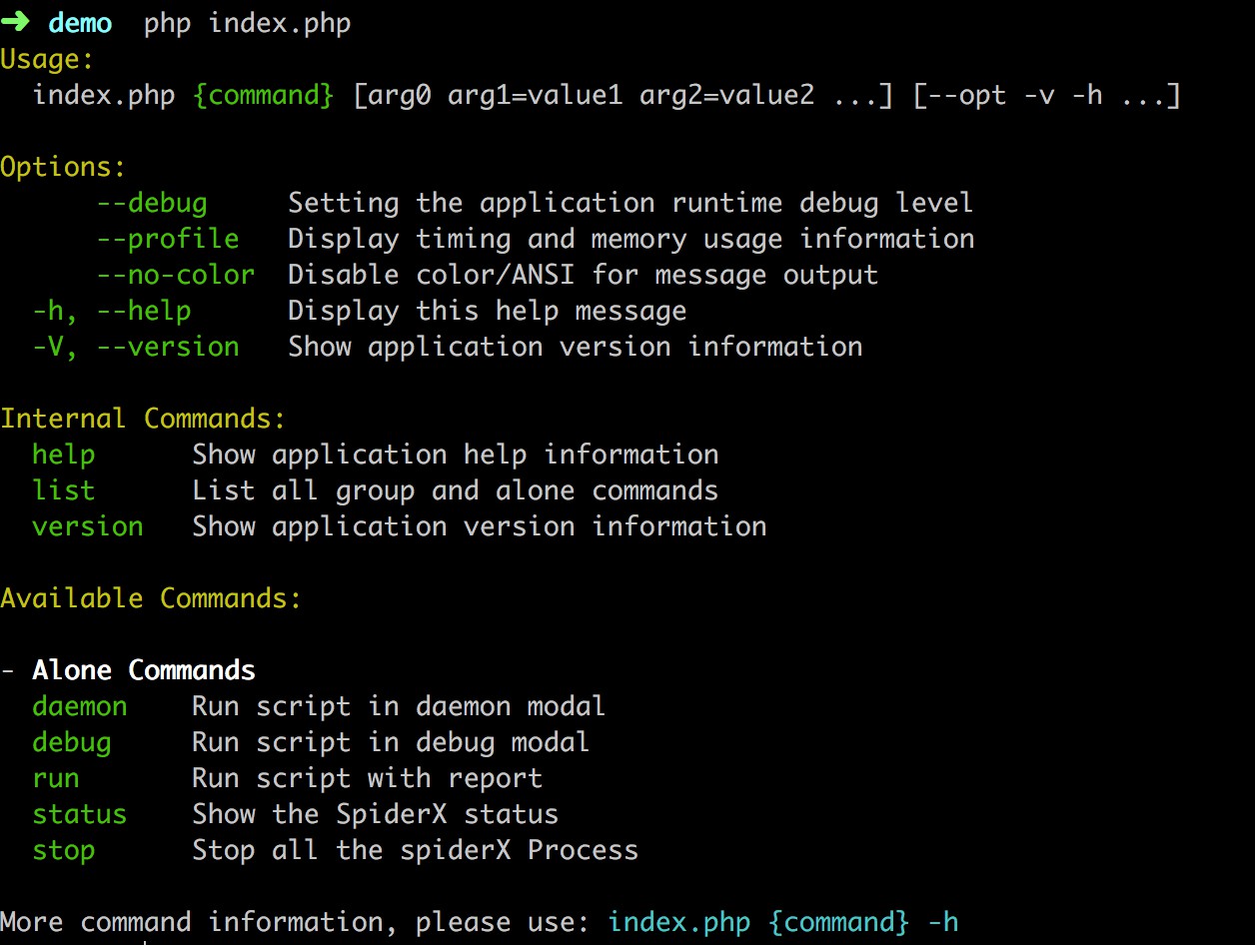Click the 'stop' command name
The image size is (1255, 945).
[64, 851]
